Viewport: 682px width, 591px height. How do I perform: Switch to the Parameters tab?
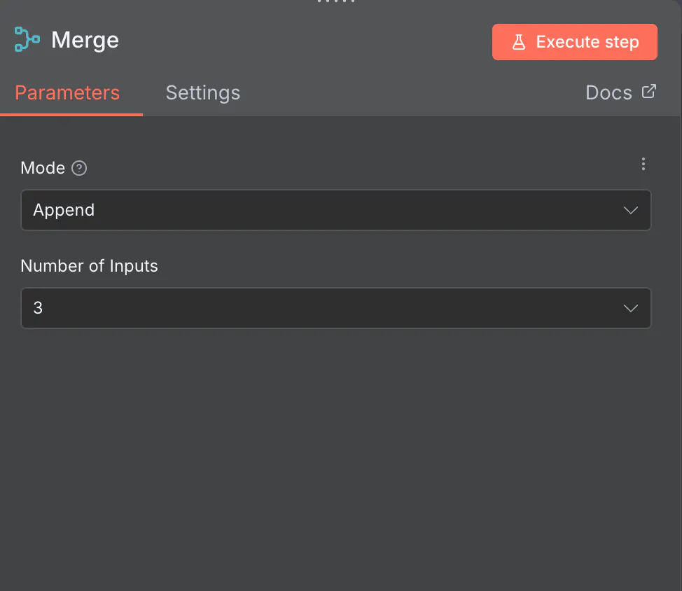[x=67, y=93]
